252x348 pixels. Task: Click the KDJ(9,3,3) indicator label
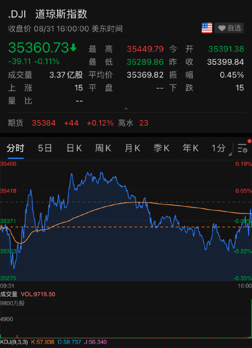14,342
